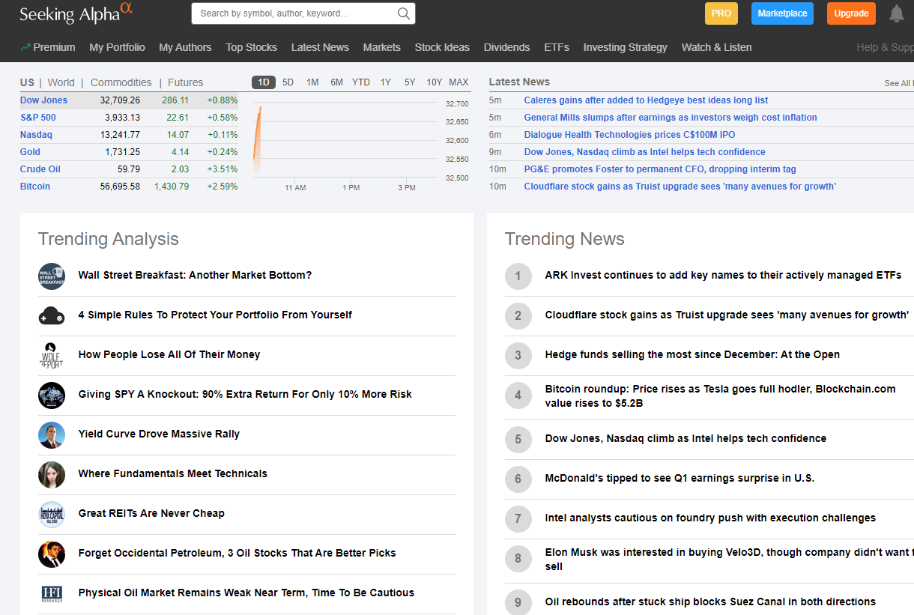Click the search magnifier icon
The height and width of the screenshot is (615, 914).
(404, 13)
